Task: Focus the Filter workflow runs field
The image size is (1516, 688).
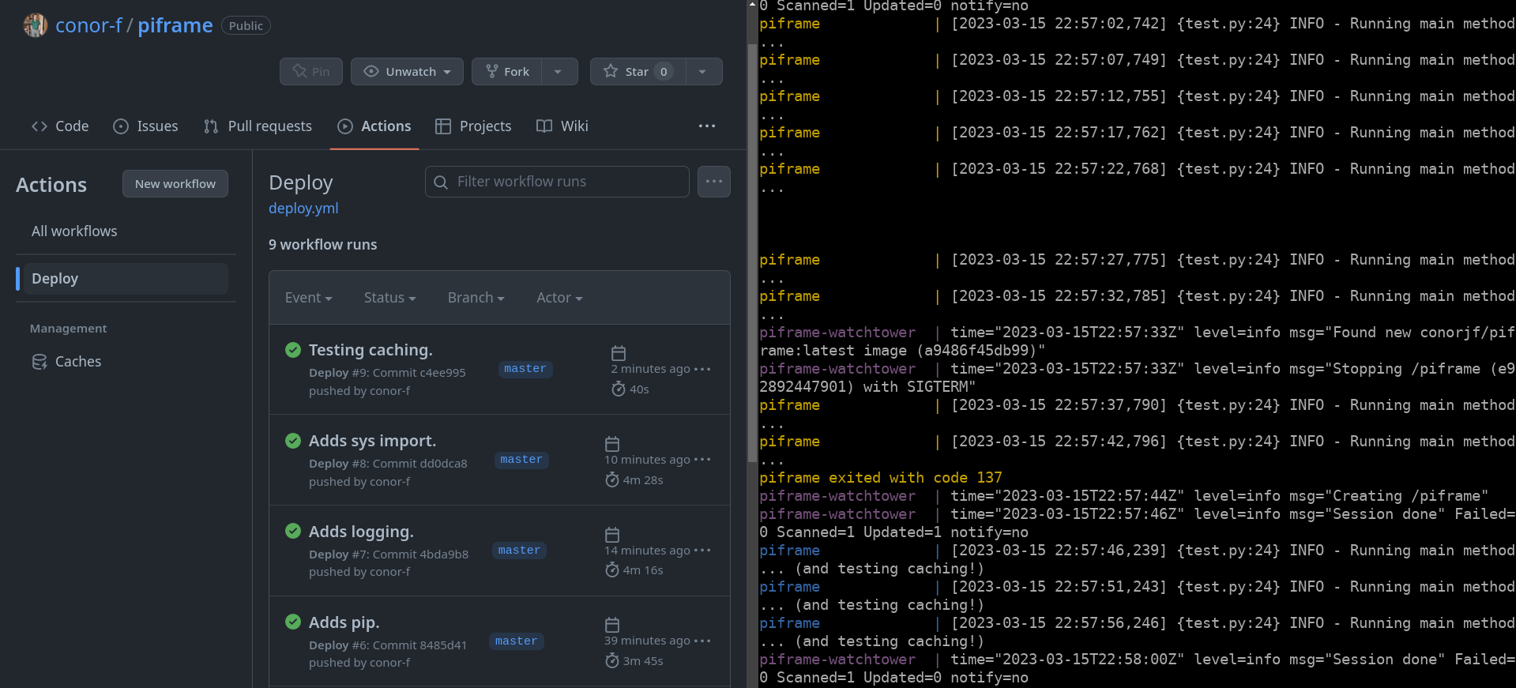Action: (557, 182)
